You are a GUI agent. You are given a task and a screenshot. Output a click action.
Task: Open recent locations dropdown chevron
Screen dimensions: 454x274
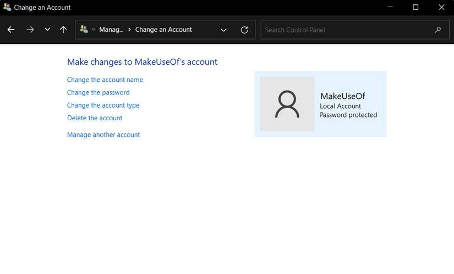(x=47, y=29)
